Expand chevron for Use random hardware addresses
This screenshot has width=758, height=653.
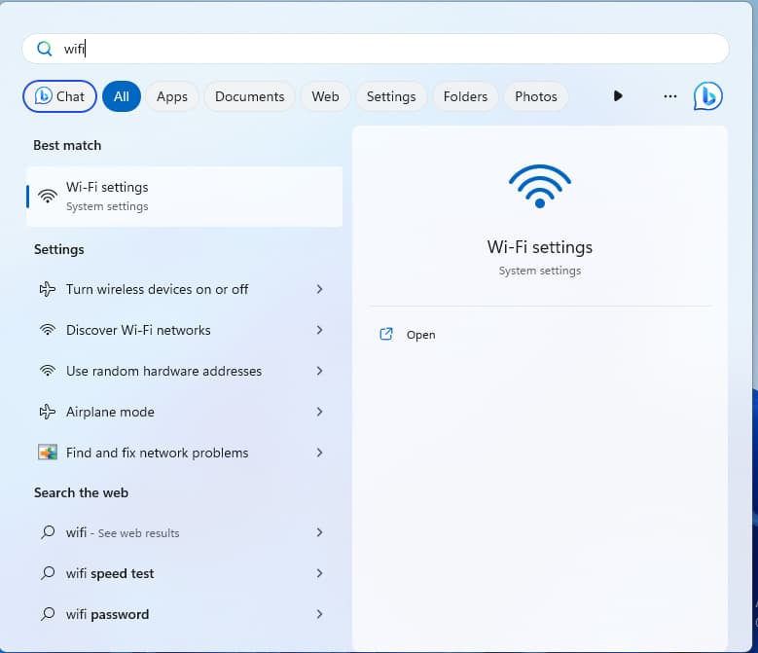pyautogui.click(x=319, y=371)
